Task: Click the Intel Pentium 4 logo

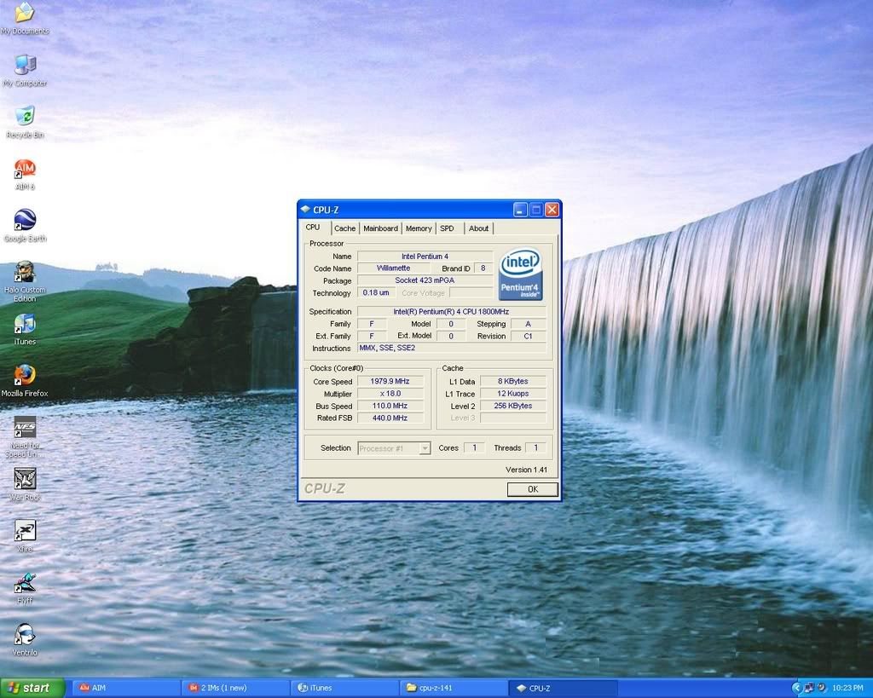Action: [521, 274]
